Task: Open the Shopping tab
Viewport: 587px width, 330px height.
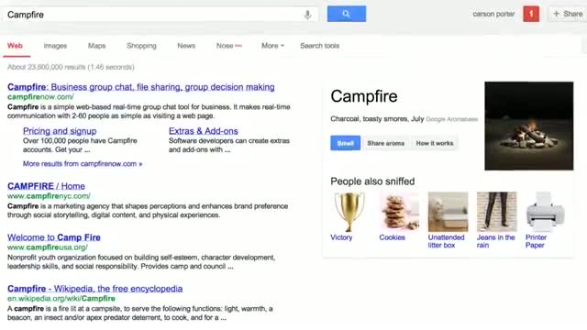Action: coord(141,46)
